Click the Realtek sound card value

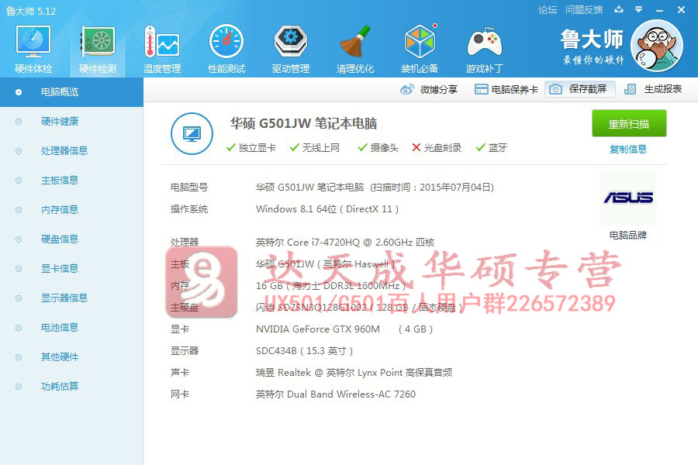pyautogui.click(x=354, y=373)
